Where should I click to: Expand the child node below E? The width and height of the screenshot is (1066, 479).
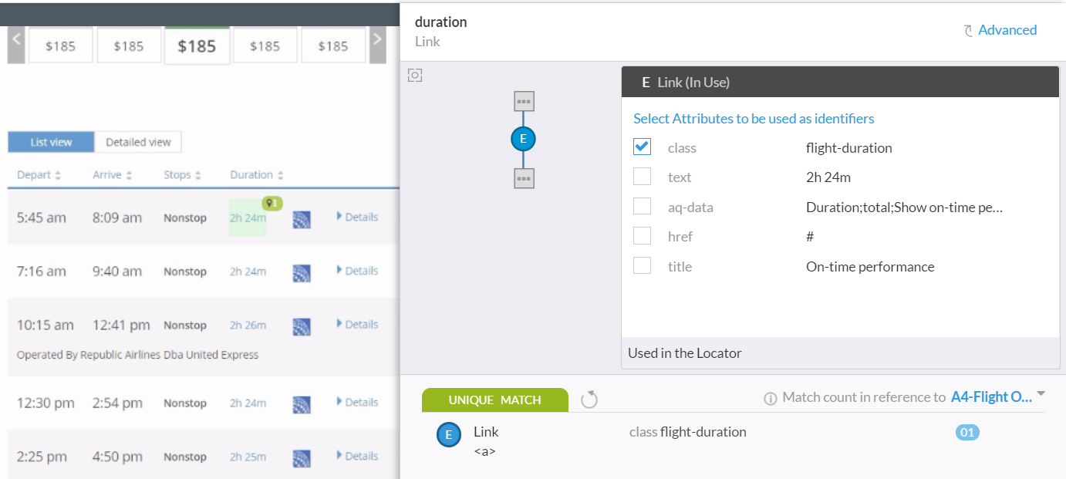point(524,178)
